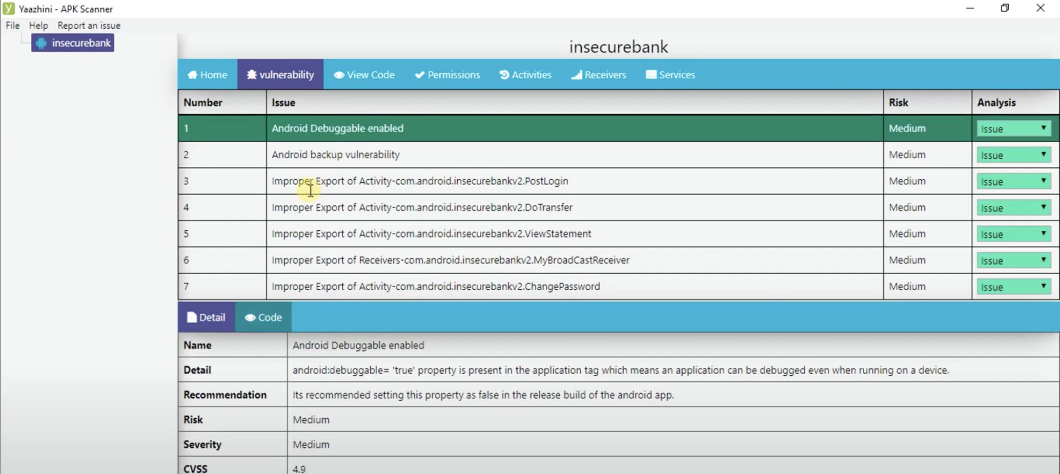Click the Yaazhini app logo in title bar
The height and width of the screenshot is (474, 1060).
9,9
